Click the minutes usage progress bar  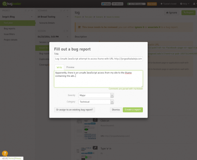[x=136, y=4]
